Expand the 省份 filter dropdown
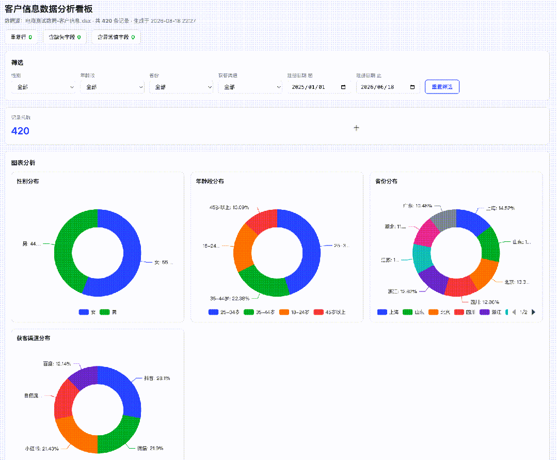 [181, 87]
